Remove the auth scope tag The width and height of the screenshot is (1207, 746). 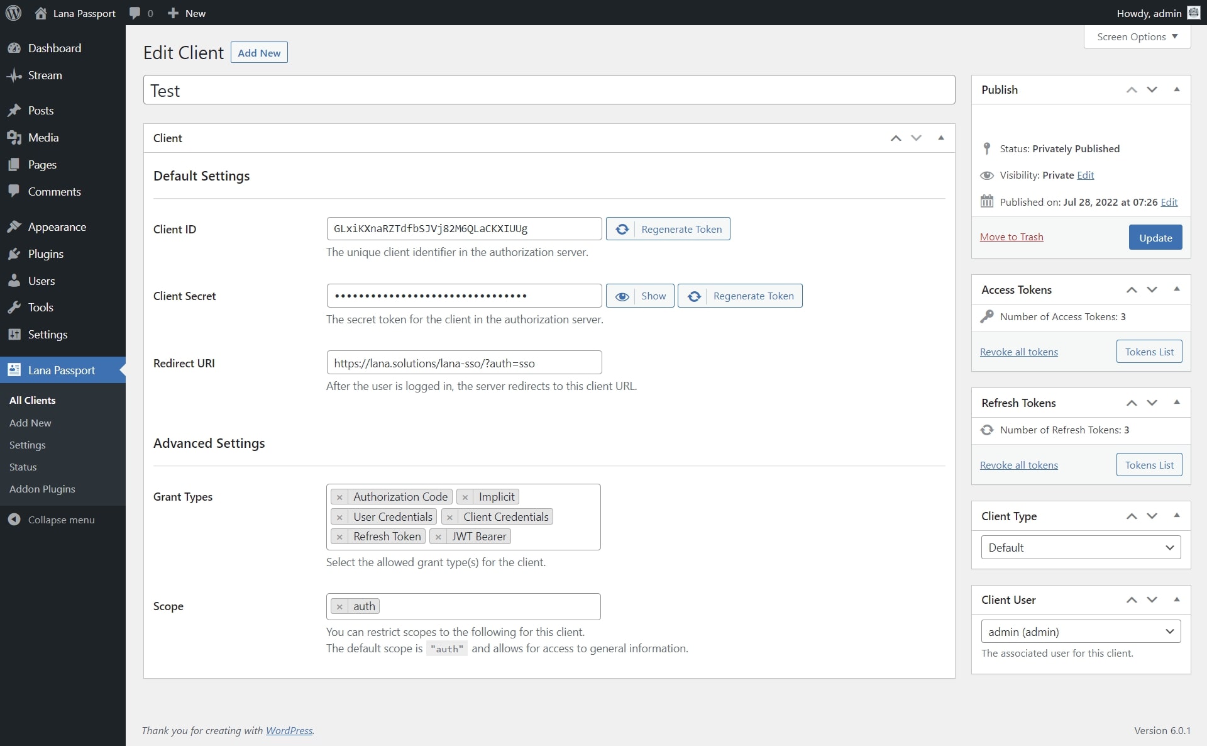(x=339, y=606)
